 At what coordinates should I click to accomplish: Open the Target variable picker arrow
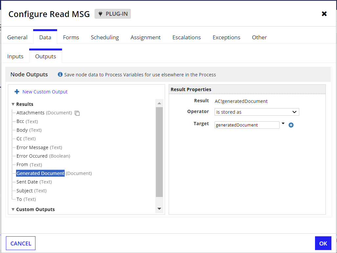coord(283,124)
